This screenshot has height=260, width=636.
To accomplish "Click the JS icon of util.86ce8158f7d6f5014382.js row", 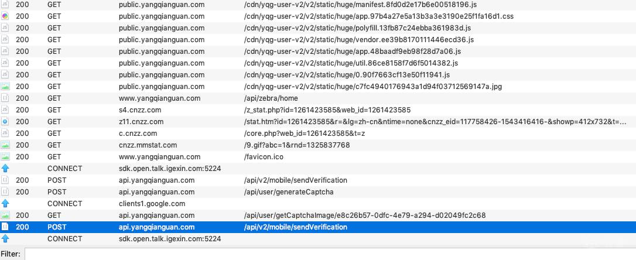I will click(x=5, y=63).
